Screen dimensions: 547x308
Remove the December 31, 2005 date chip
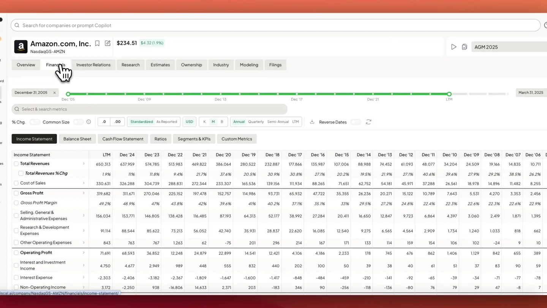click(54, 93)
